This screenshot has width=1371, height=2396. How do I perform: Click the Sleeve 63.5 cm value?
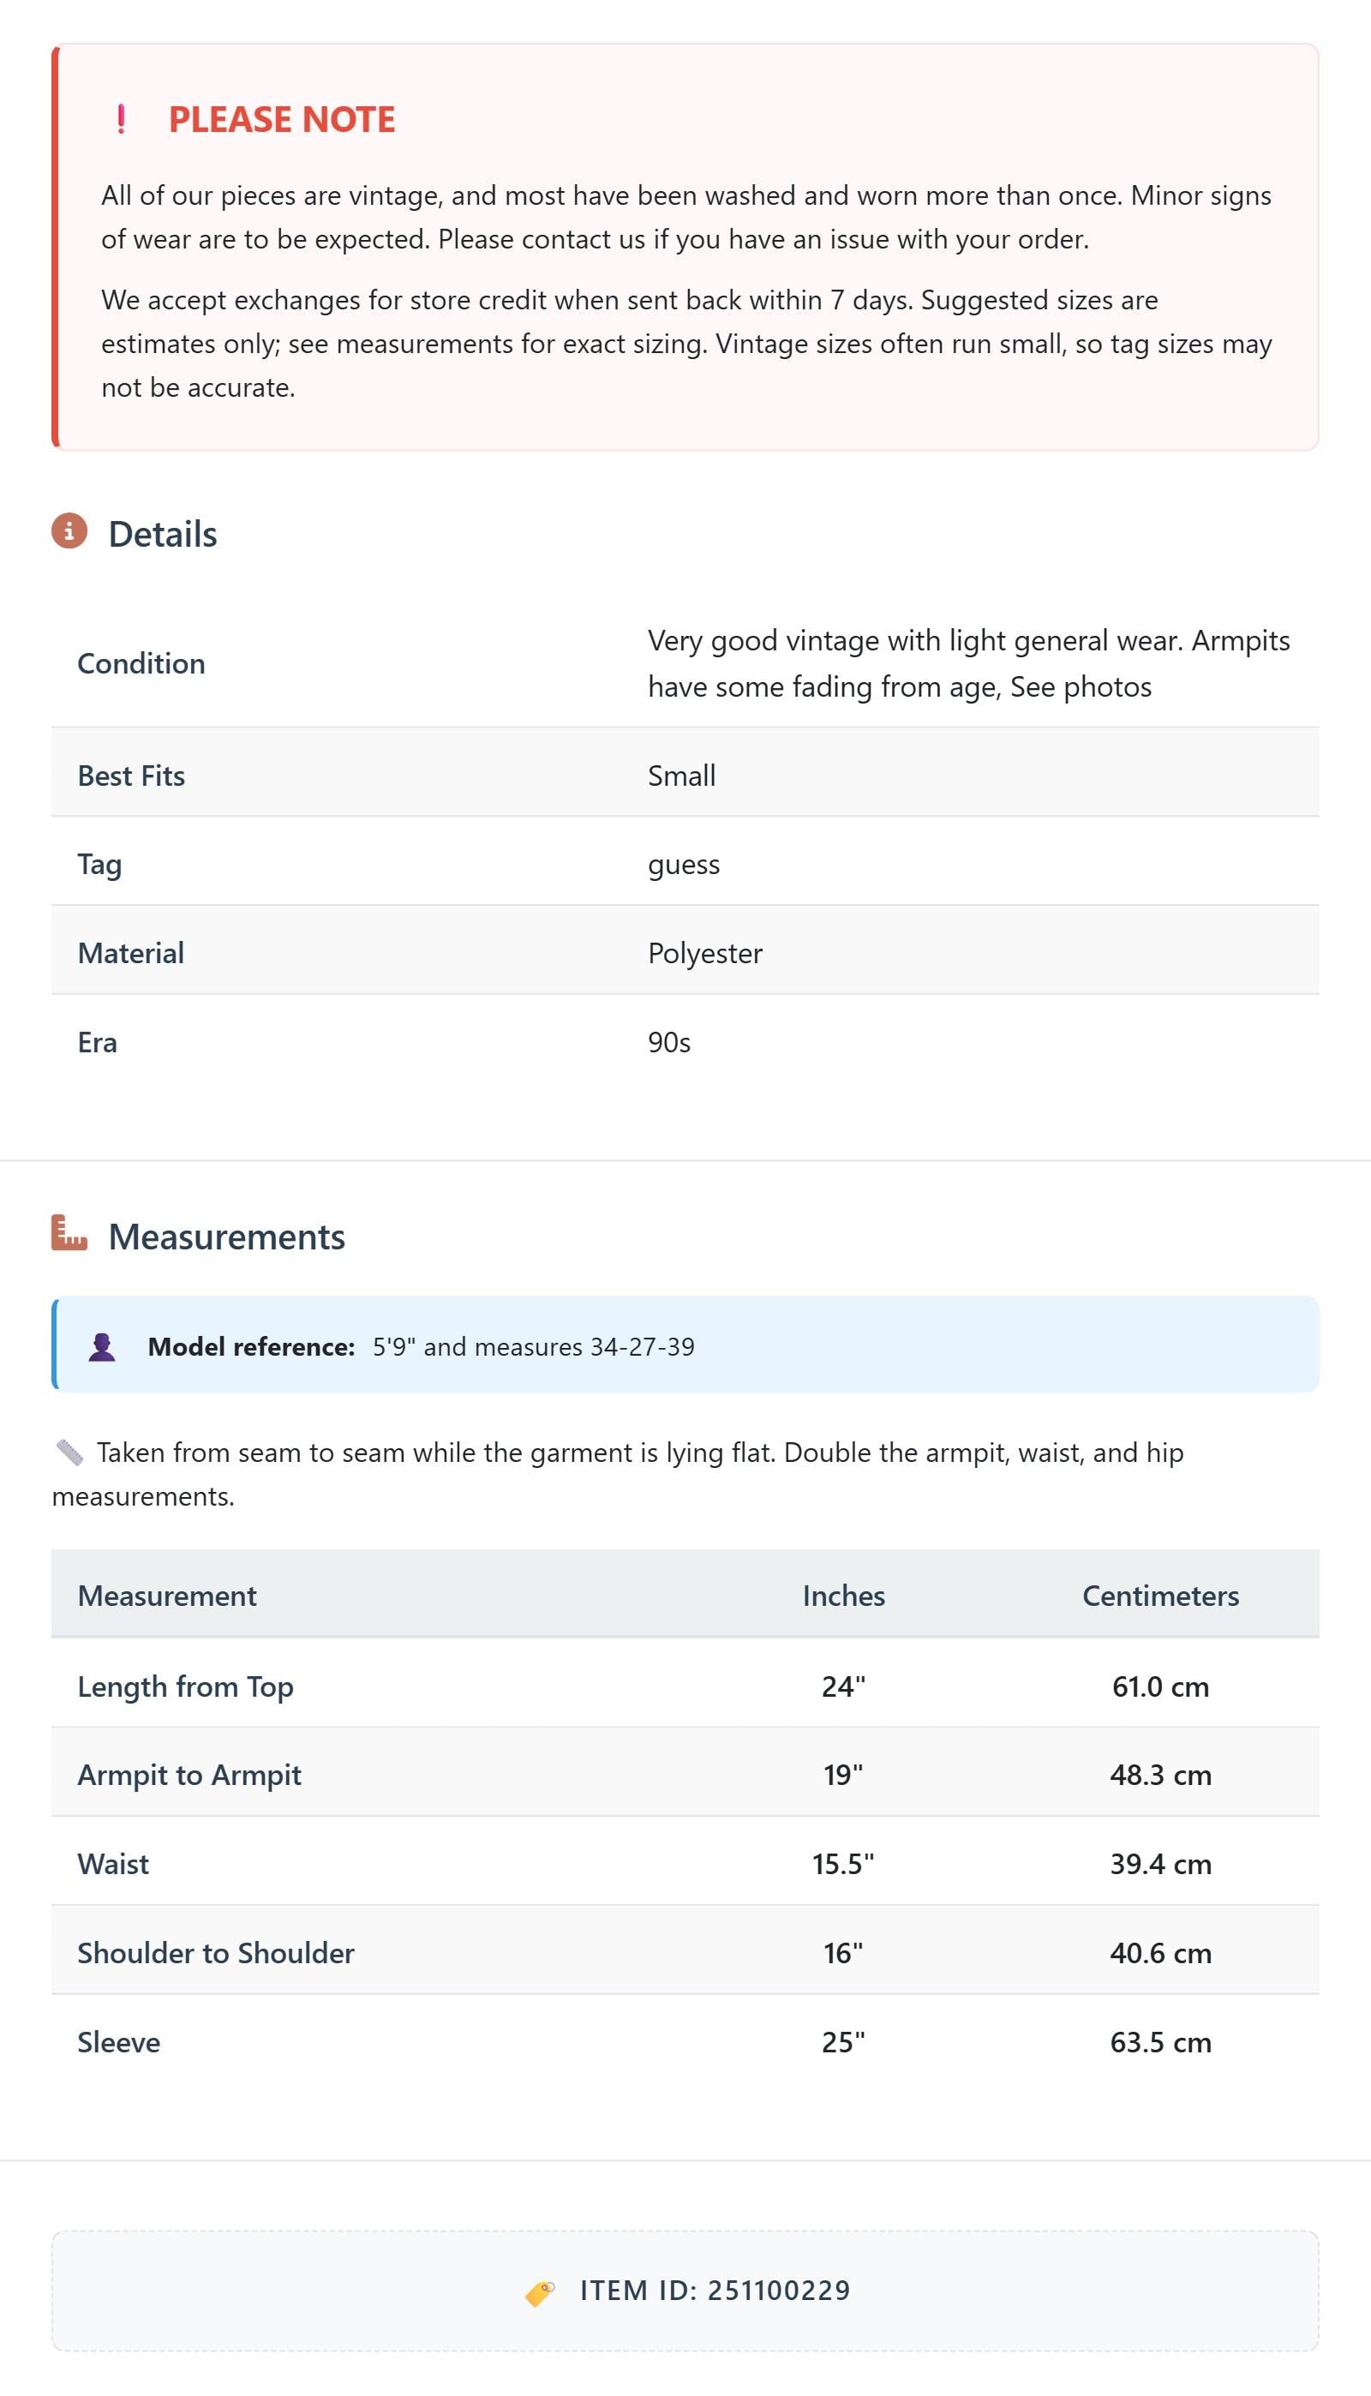pos(1160,2043)
